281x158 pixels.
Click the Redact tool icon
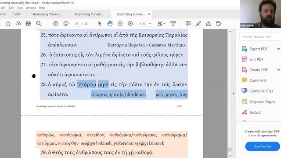(245, 112)
